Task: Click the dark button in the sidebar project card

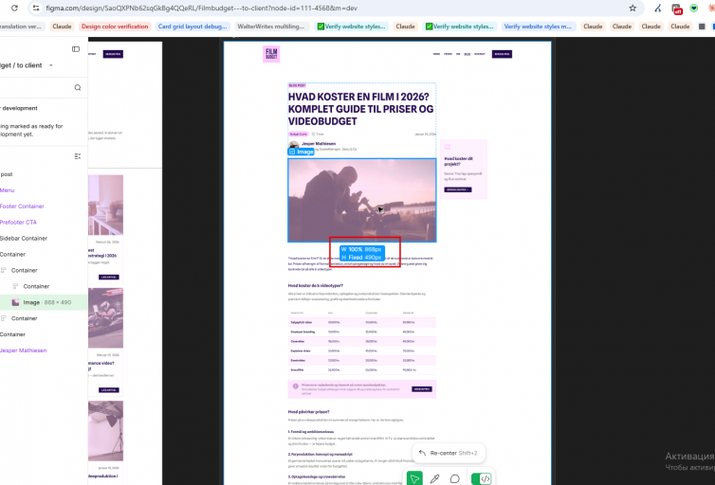Action: click(458, 189)
